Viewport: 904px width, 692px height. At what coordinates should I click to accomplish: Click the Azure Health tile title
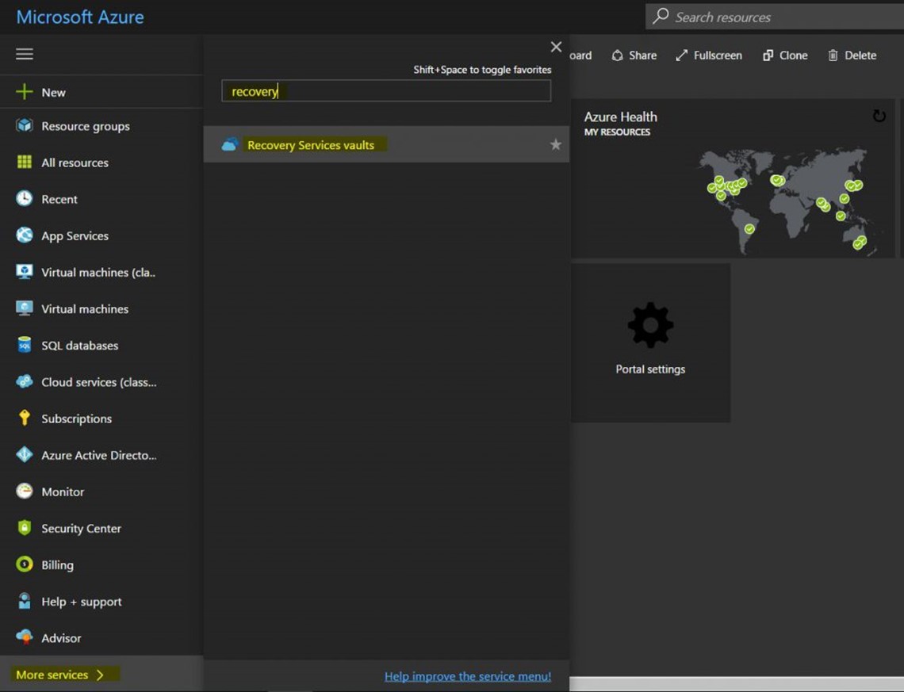pyautogui.click(x=620, y=117)
